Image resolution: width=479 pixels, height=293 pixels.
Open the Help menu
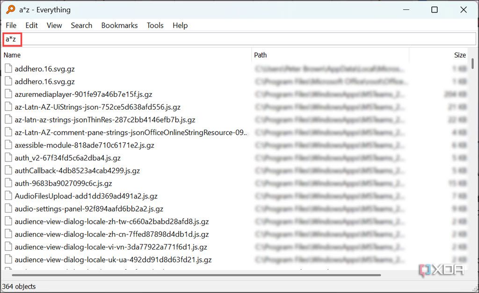point(180,25)
